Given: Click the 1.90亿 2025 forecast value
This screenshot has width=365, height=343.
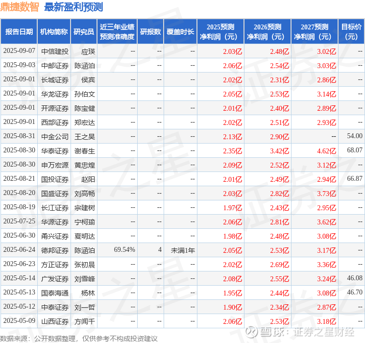Looking at the screenshot, I should point(233,307).
